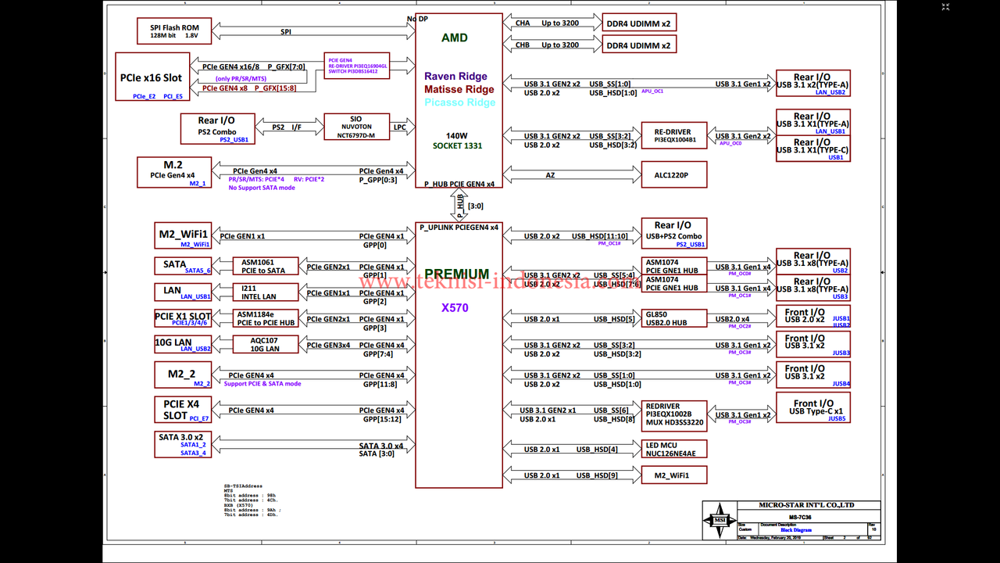Select the Front I/O USB 2.0 x2 block
This screenshot has width=1000, height=563.
[812, 317]
